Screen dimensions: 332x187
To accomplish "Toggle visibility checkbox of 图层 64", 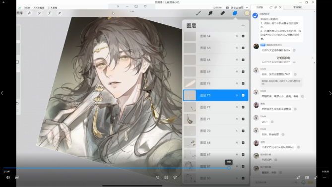I will point(243,36).
